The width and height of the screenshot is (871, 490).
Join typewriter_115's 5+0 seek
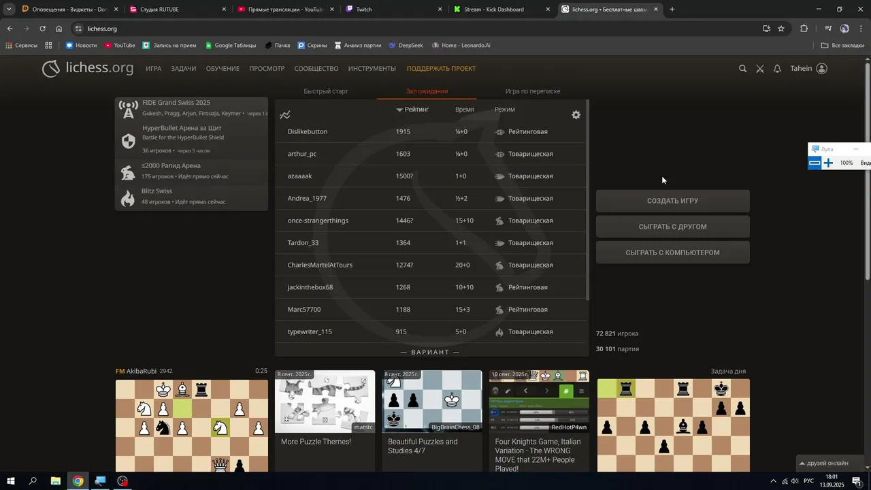[x=431, y=332]
